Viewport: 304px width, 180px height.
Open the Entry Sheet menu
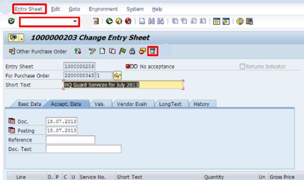pos(29,9)
